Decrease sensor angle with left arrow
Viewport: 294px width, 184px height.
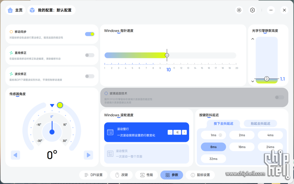[15, 155]
